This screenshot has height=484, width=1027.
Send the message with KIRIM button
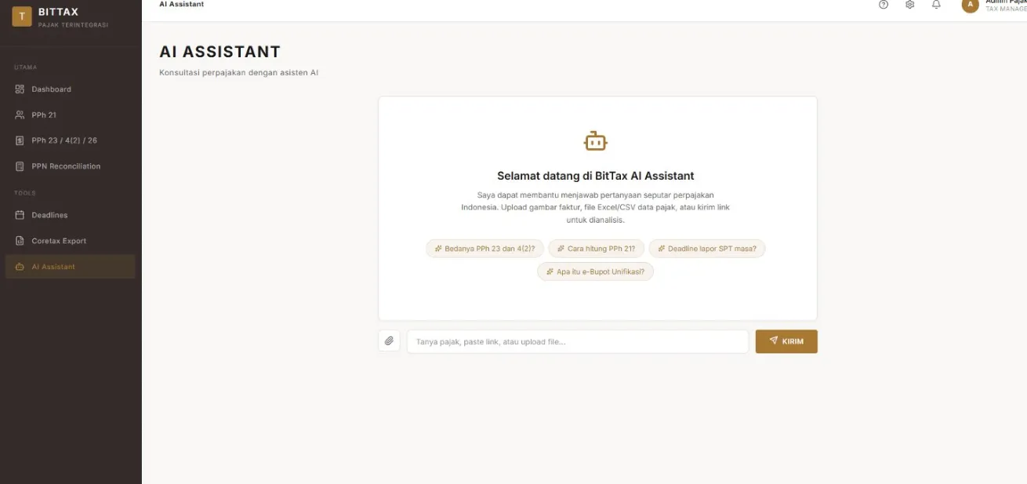[786, 341]
